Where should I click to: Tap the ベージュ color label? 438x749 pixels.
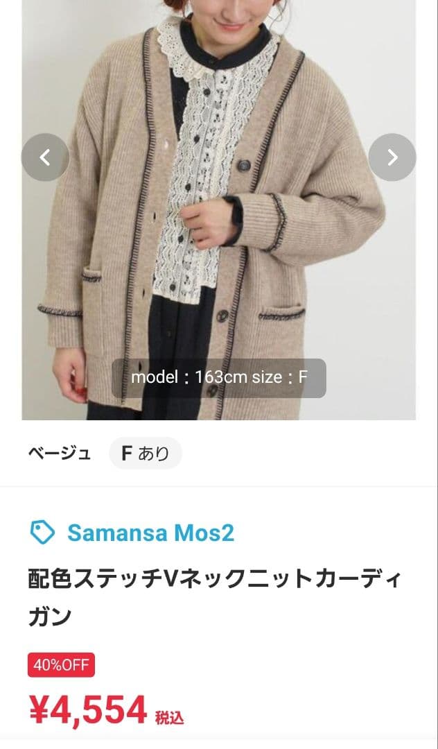click(x=60, y=454)
